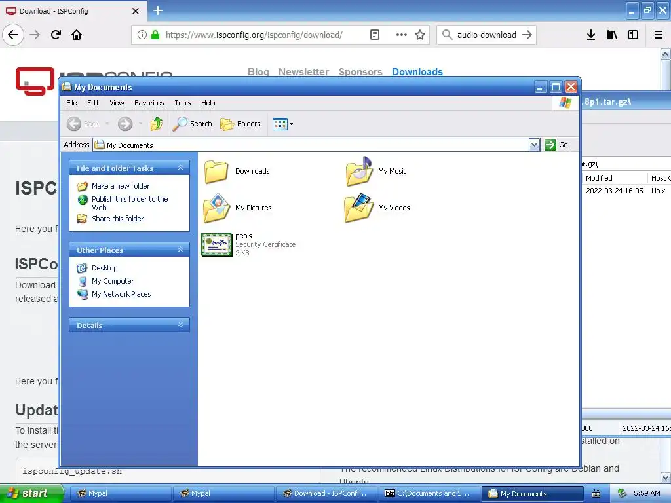Open the Help menu
671x503 pixels.
(208, 103)
